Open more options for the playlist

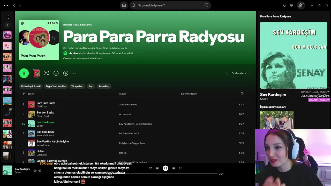tap(75, 73)
